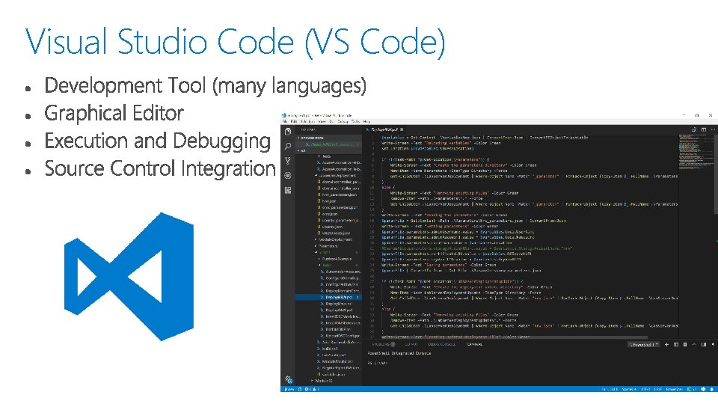This screenshot has height=404, width=718.
Task: Open the Help menu
Action: point(366,121)
